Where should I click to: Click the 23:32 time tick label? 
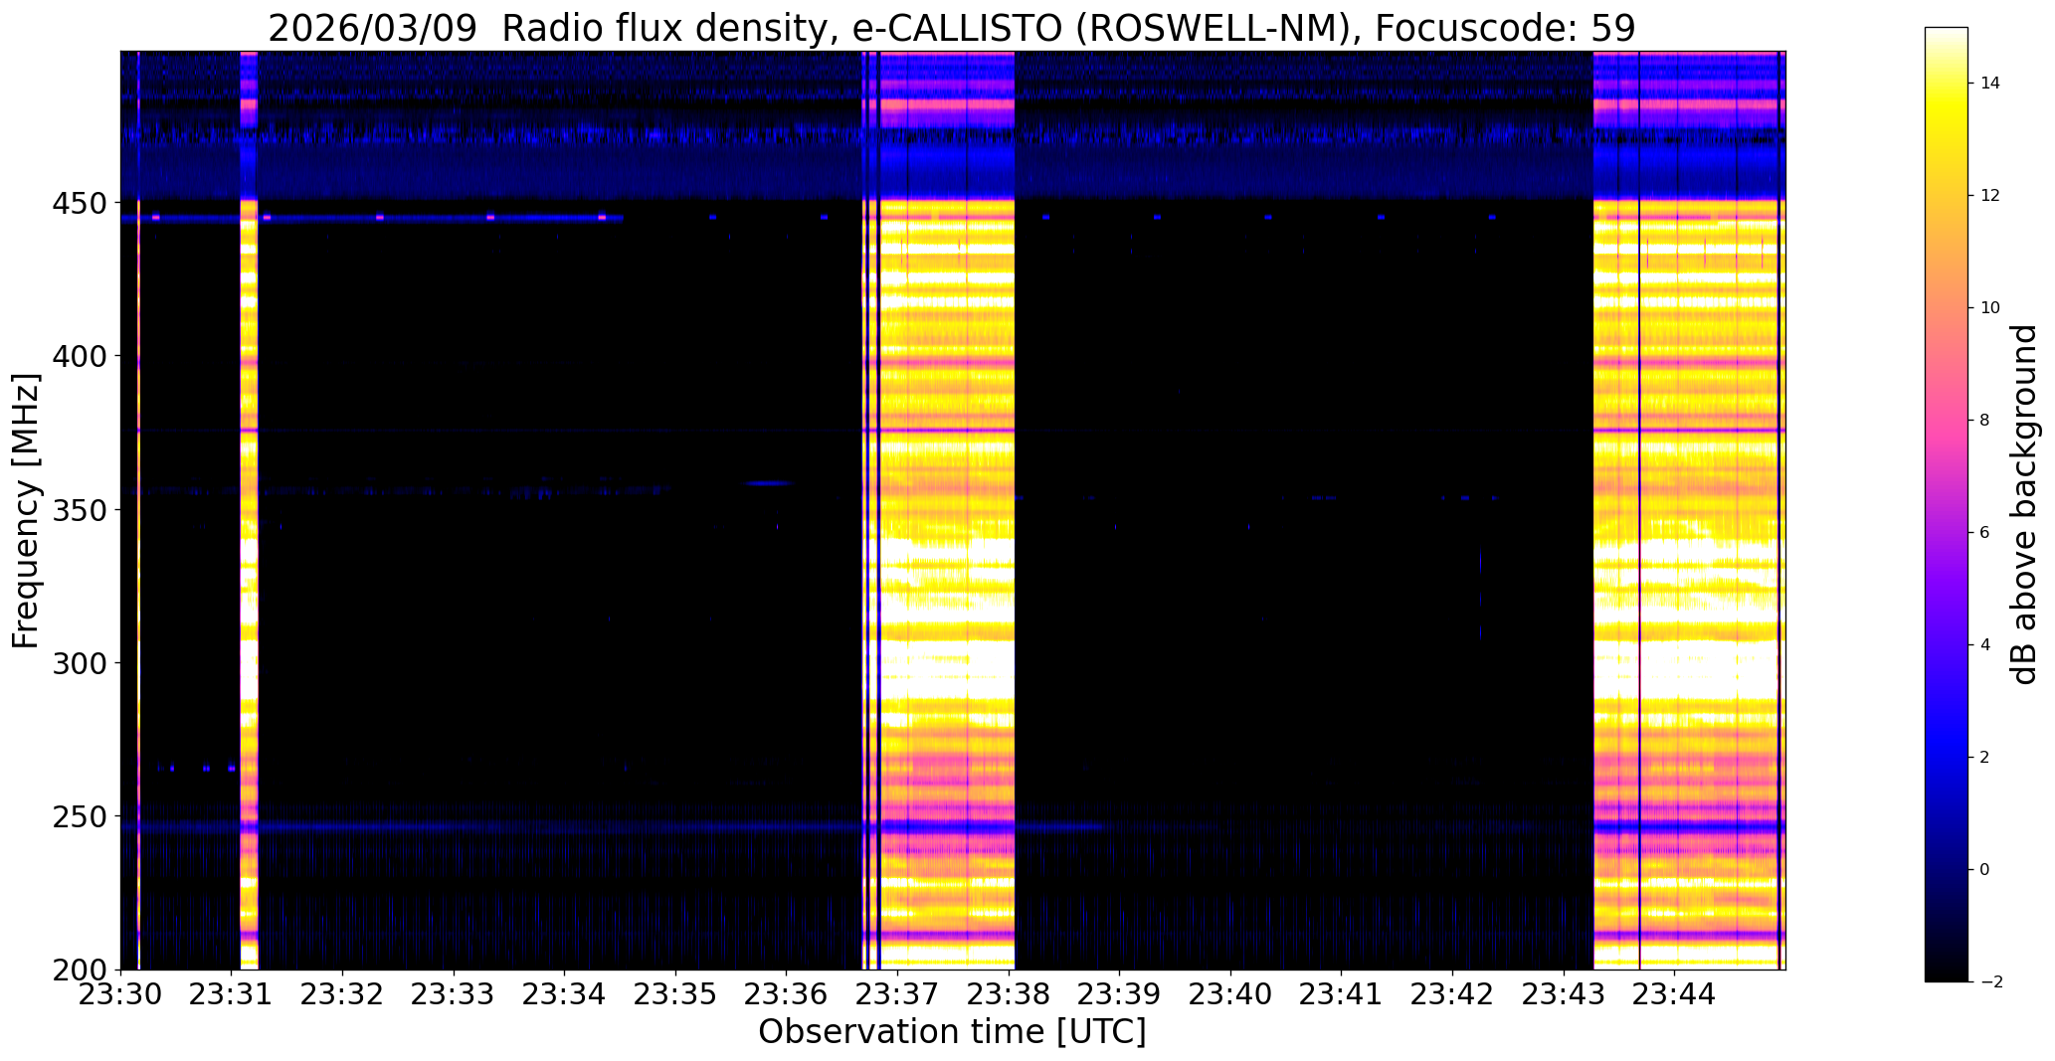[343, 993]
